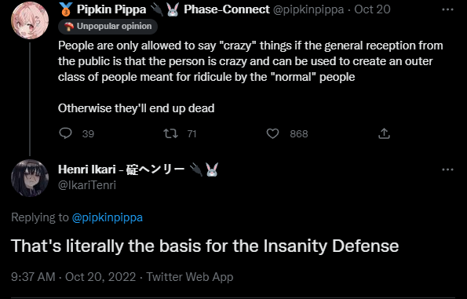Screen dimensions: 467x299
Task: Click the mushroom icon in Unpopular opinion tag
Action: tap(69, 27)
